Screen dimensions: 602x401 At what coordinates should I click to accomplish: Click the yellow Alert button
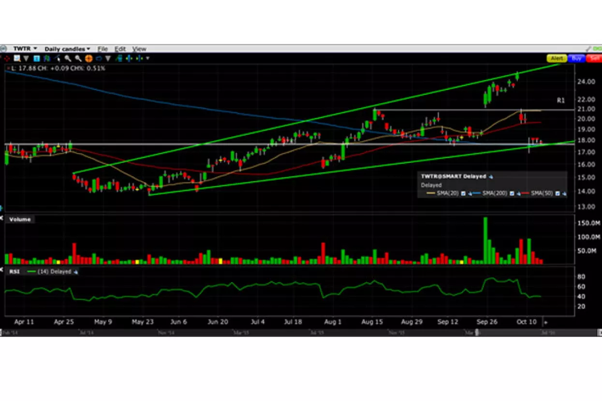[557, 58]
